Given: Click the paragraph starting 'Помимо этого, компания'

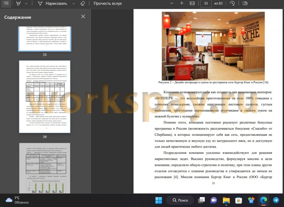Looking at the screenshot, I should (213, 135).
